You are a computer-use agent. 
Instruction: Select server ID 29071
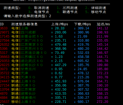coord(5,32)
